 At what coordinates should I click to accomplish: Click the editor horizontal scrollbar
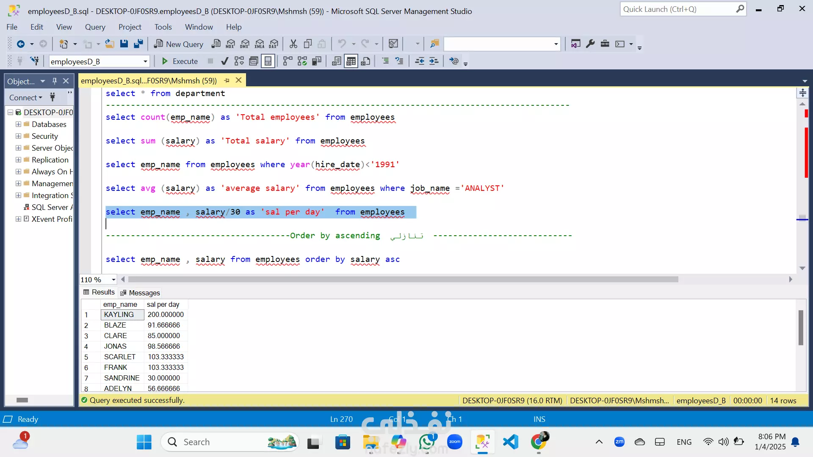402,279
